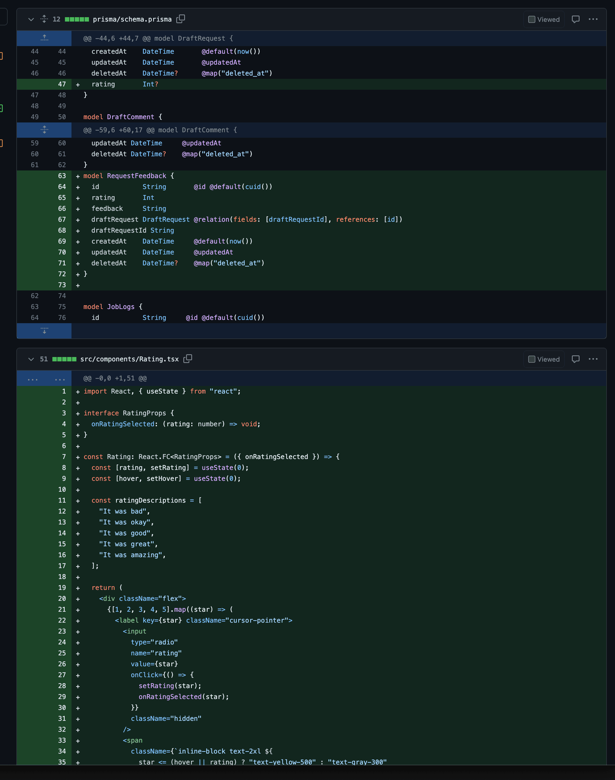
Task: Collapse the src/components/Rating.tsx file diff
Action: pyautogui.click(x=31, y=359)
